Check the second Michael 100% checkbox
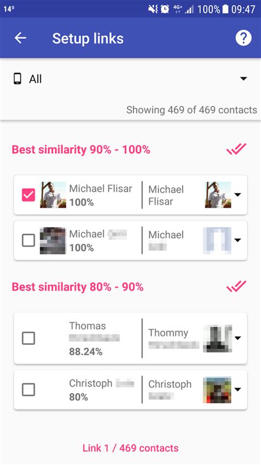 point(29,240)
